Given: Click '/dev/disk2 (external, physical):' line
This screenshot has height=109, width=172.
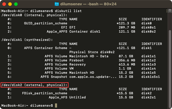Looking at the screenshot, I should pyautogui.click(x=34, y=85).
